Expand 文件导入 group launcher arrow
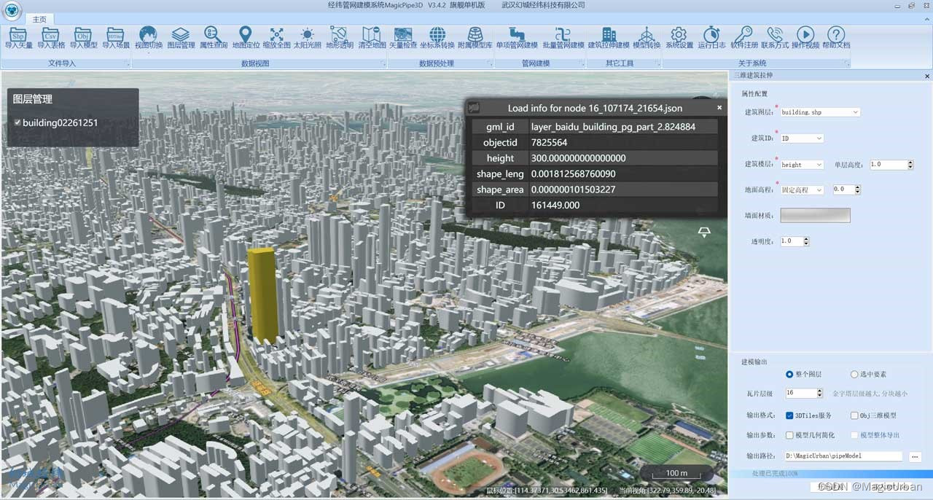This screenshot has width=933, height=500. click(x=127, y=64)
